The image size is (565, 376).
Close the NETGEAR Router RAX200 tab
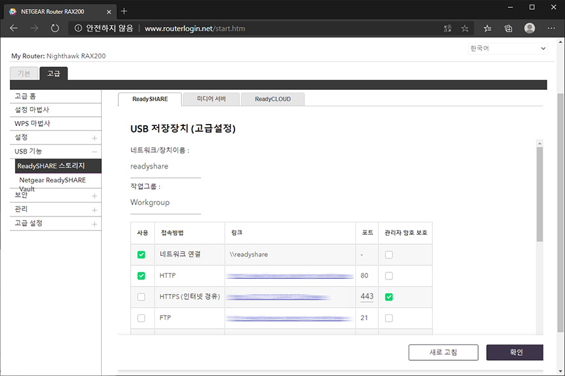[x=109, y=12]
